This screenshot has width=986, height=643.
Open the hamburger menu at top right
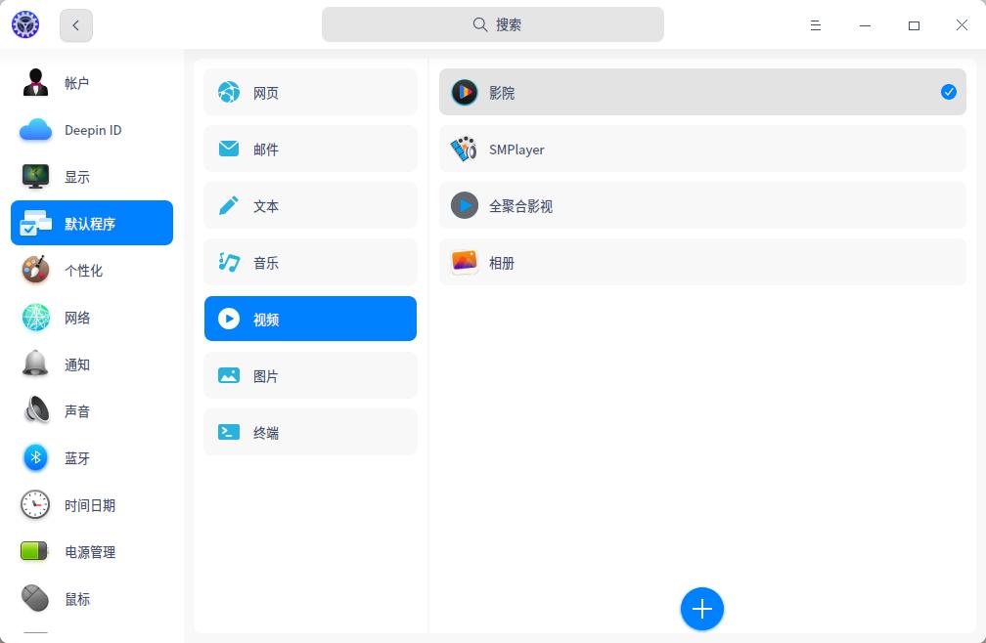(816, 25)
